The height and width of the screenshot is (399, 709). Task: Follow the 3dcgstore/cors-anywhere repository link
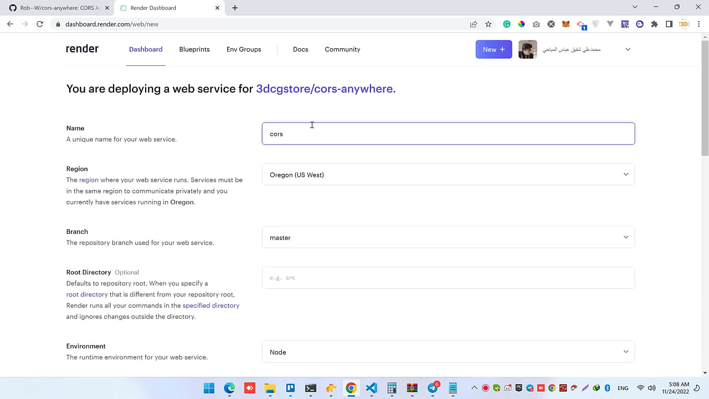[326, 89]
